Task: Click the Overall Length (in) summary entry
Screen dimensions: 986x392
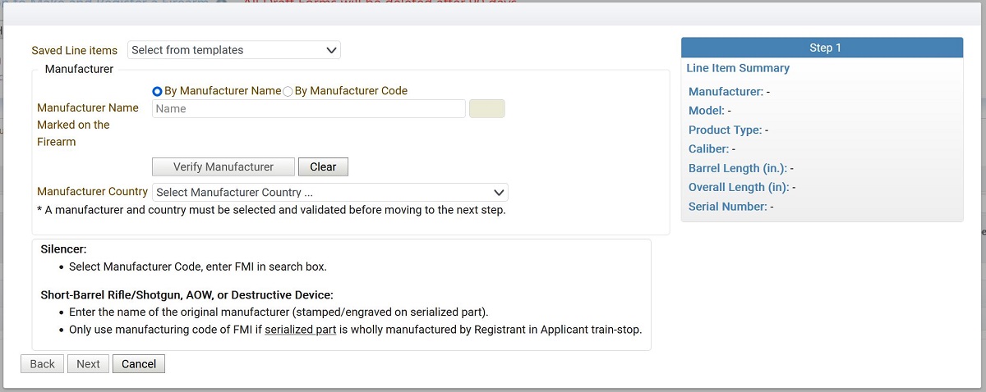Action: 741,187
